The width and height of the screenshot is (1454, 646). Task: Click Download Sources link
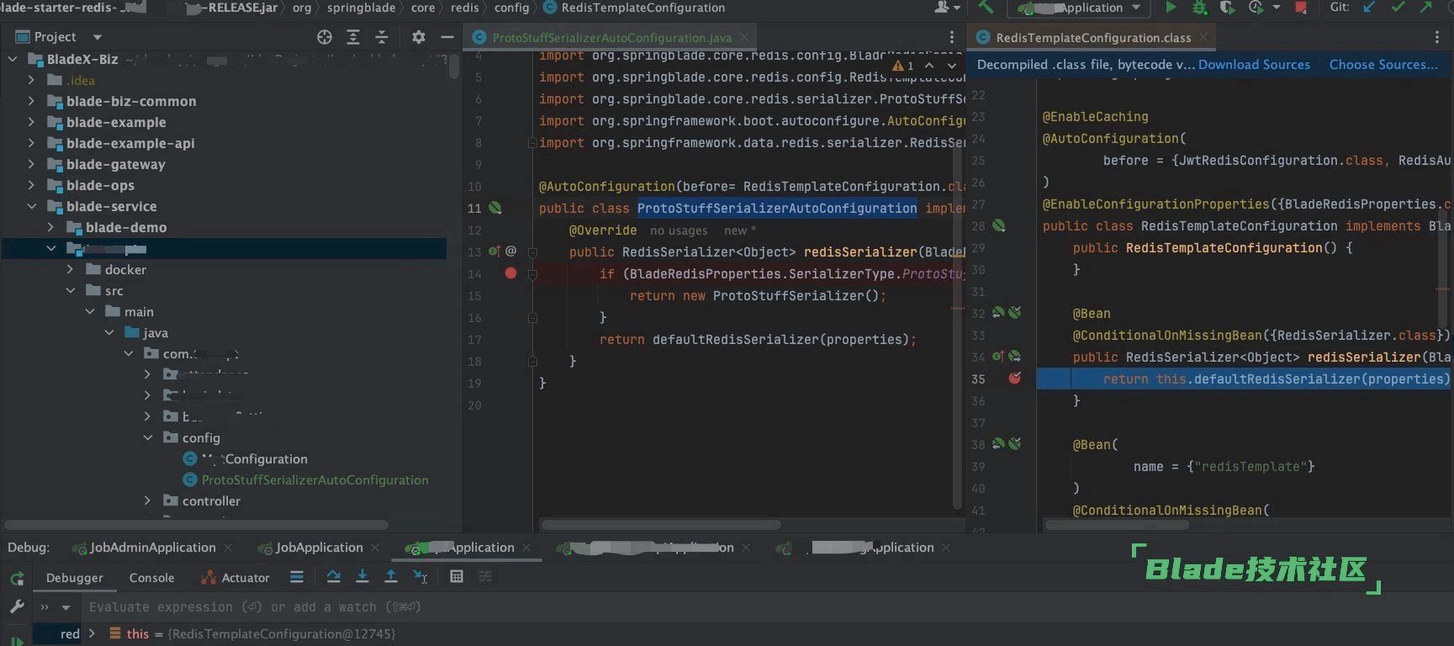point(1254,65)
